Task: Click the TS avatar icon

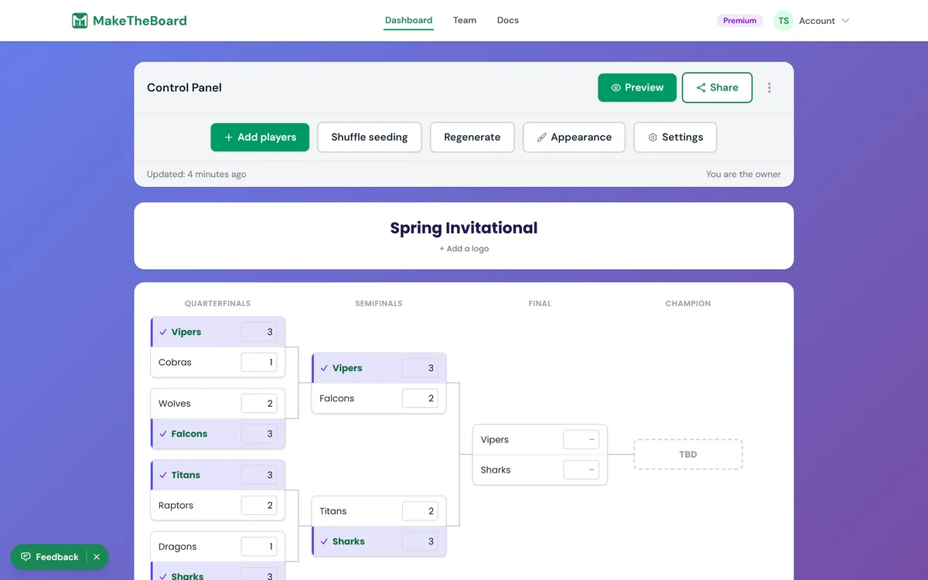Action: pyautogui.click(x=783, y=21)
